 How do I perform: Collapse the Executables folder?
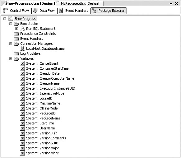[11, 24]
